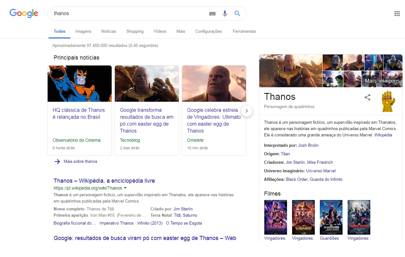
Task: Click Jim Starlin in Criadores row
Action: click(295, 163)
